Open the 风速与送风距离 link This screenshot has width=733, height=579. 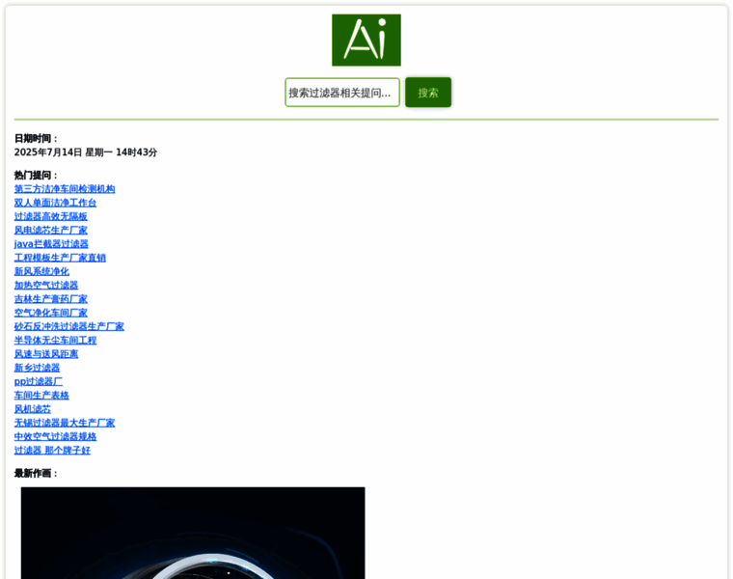(46, 354)
